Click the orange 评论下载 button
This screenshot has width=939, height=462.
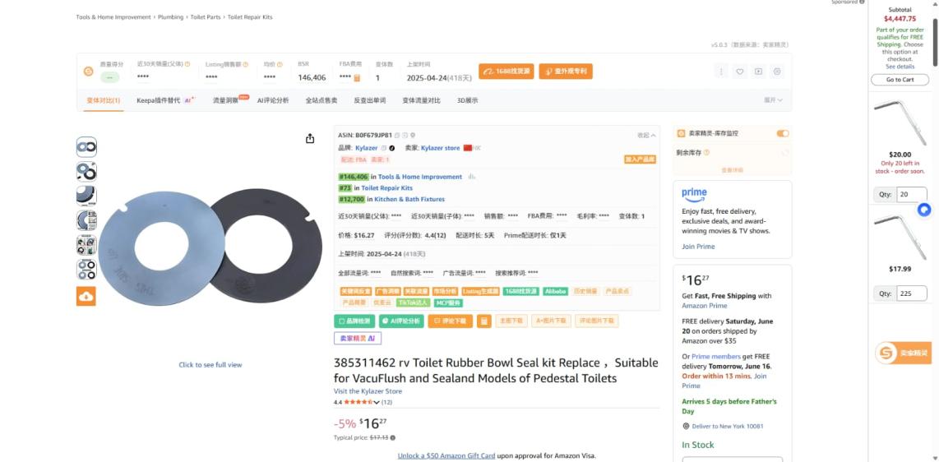tap(451, 321)
